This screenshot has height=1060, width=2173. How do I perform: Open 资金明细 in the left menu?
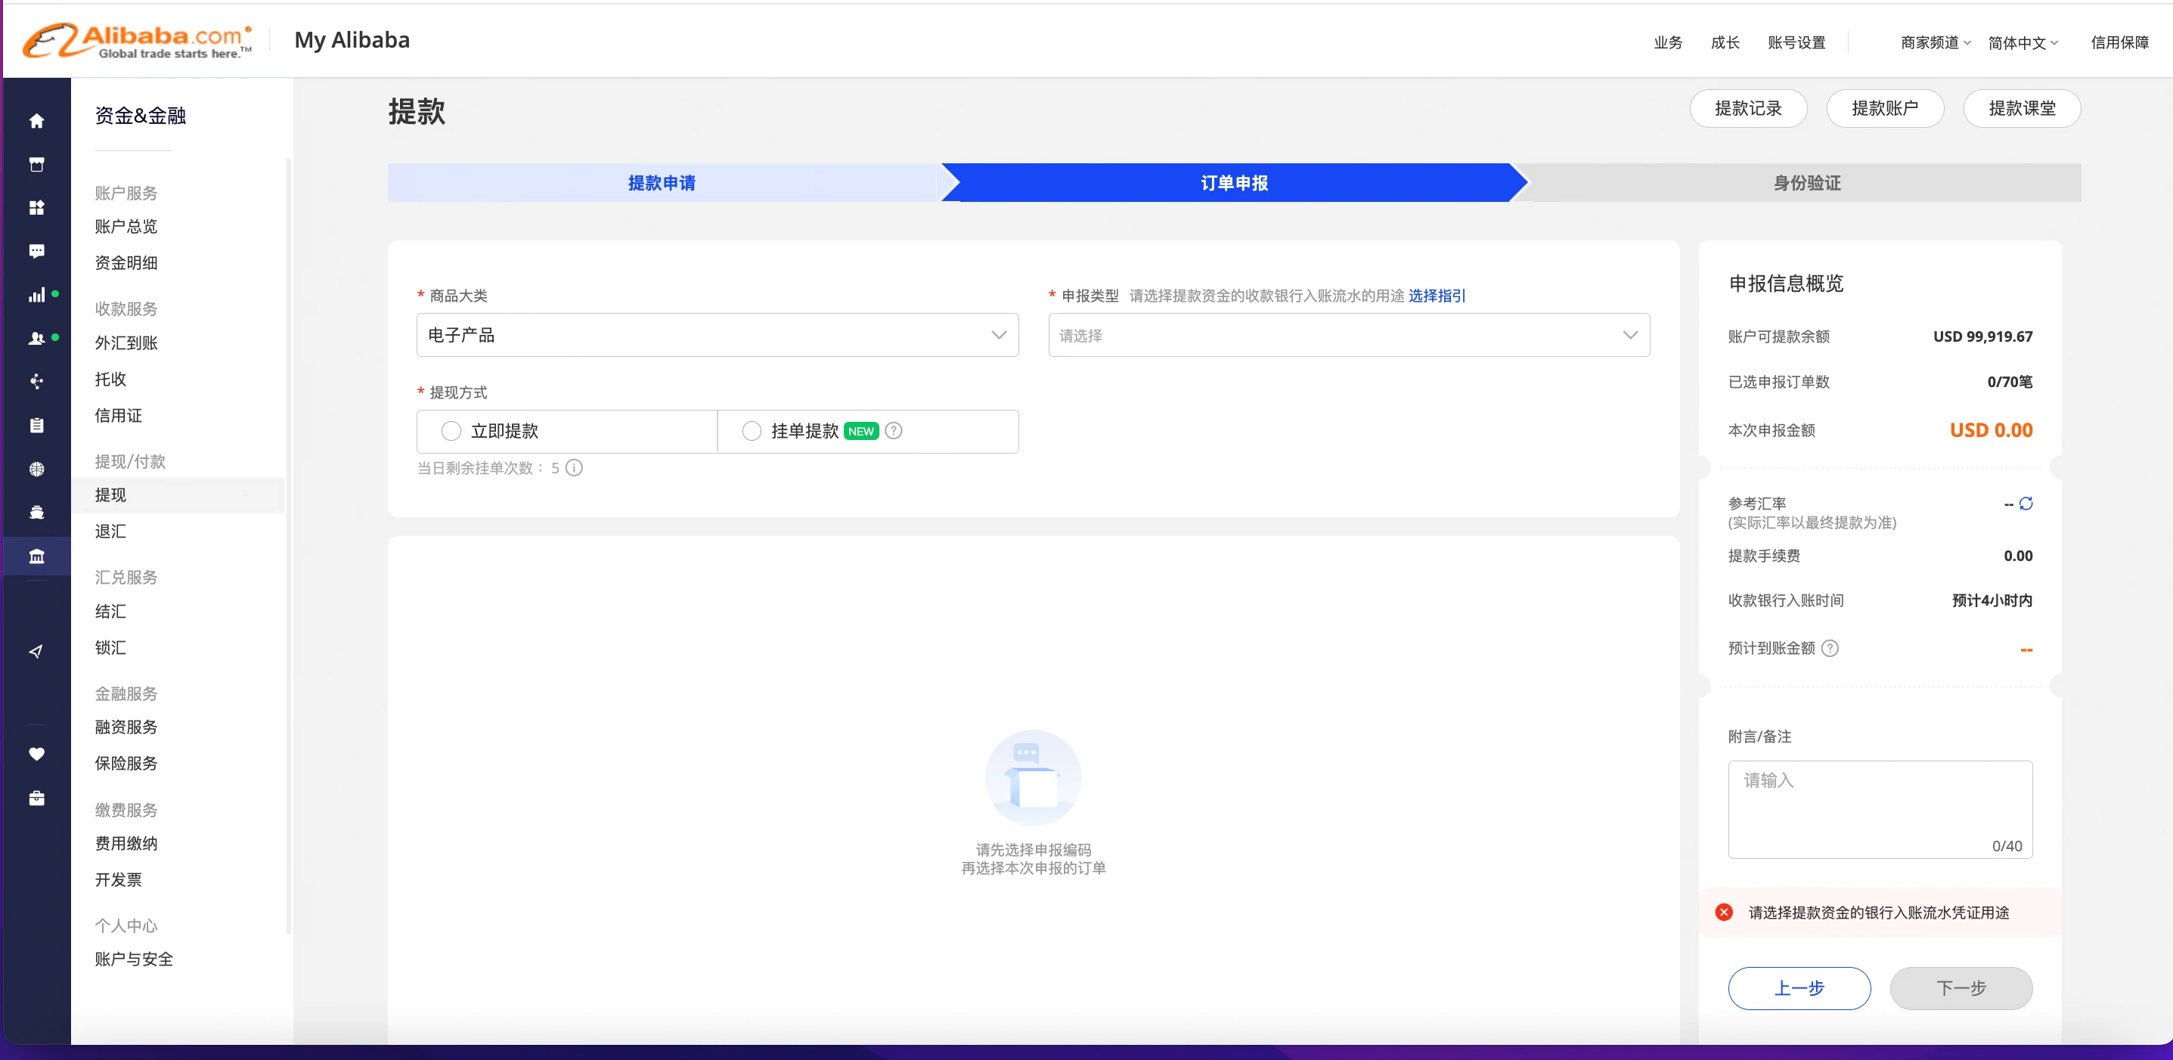tap(126, 262)
